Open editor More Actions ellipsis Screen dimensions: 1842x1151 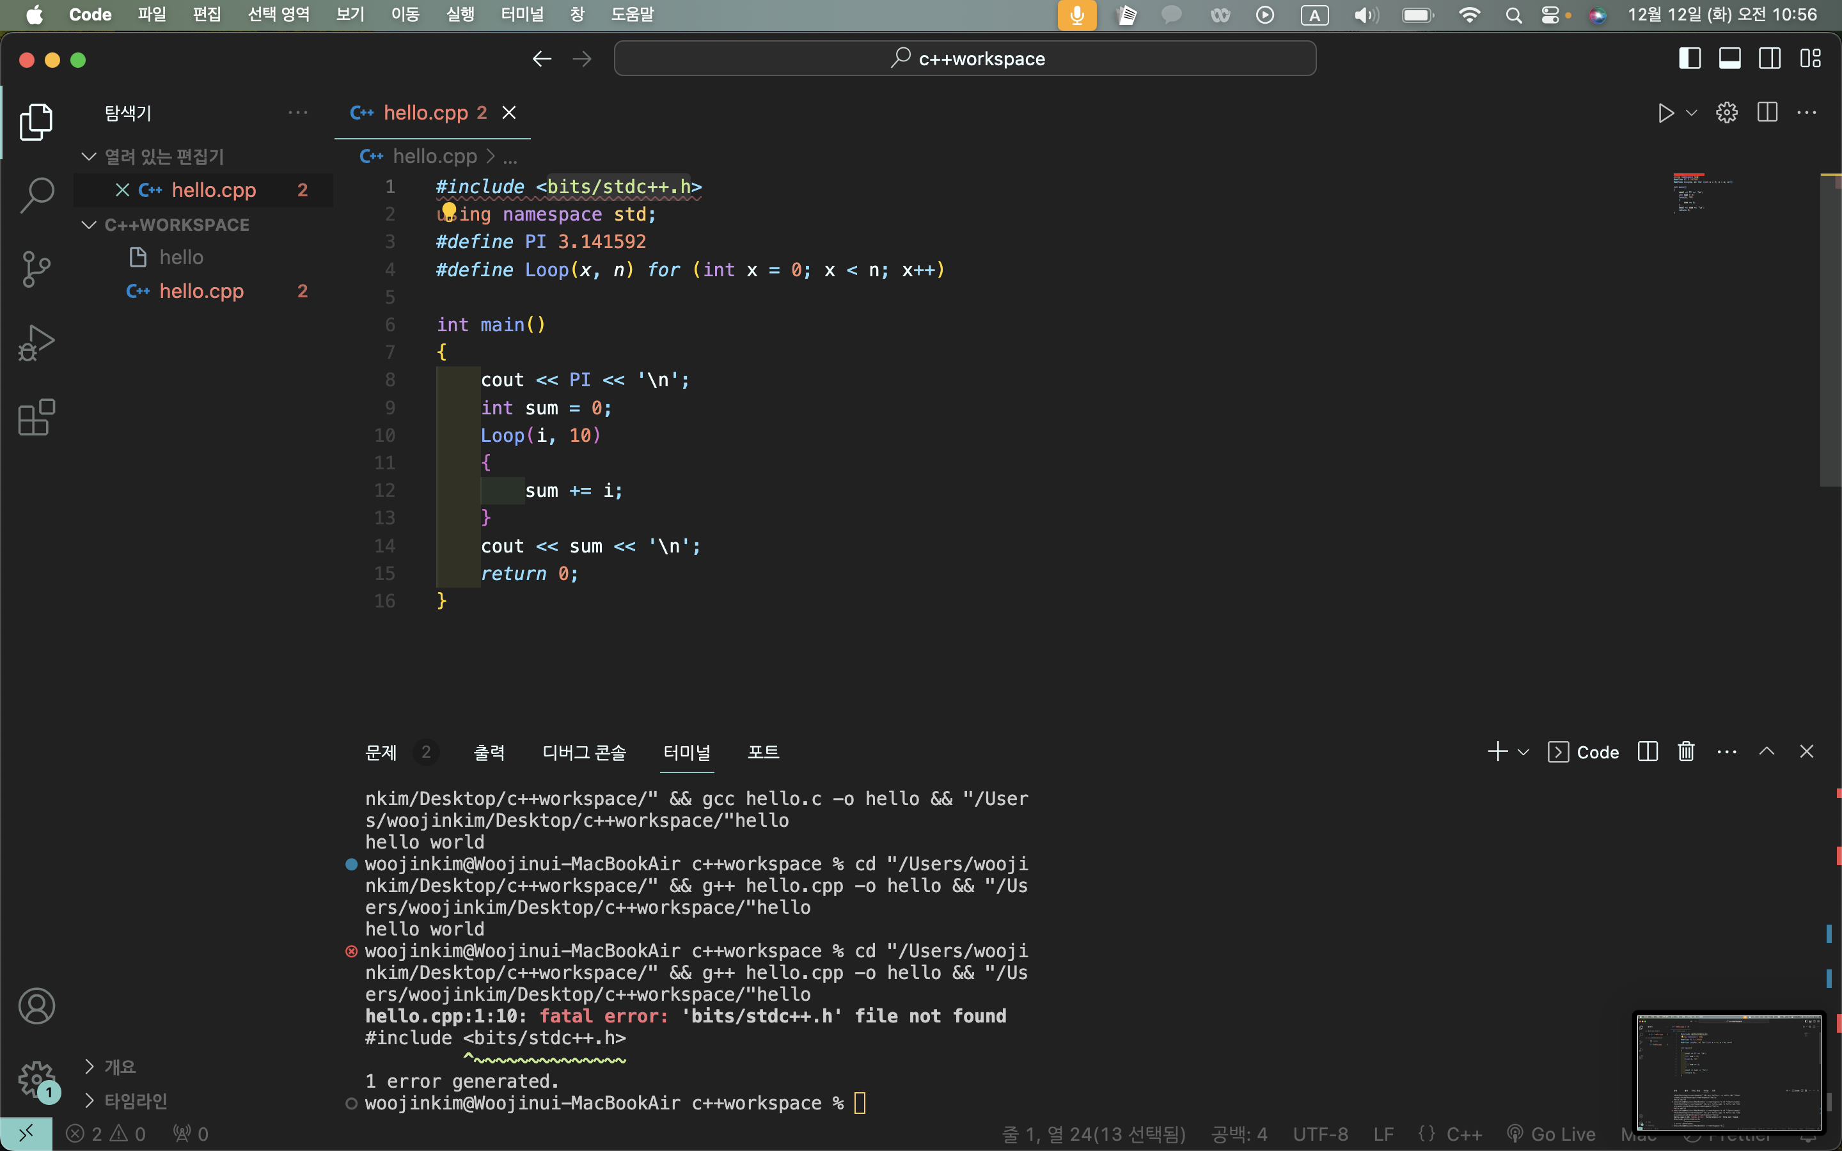point(1806,113)
